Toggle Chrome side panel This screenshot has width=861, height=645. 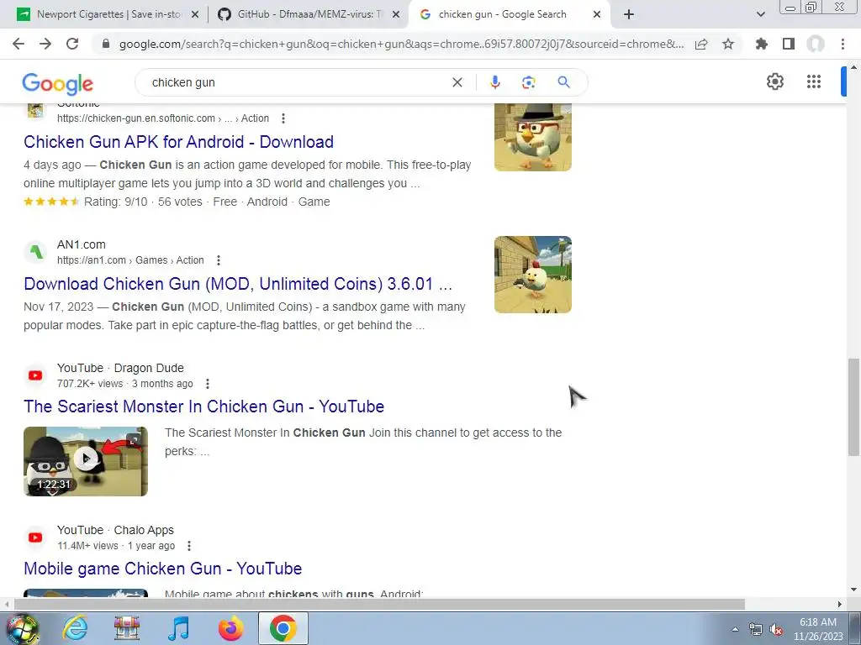tap(789, 44)
